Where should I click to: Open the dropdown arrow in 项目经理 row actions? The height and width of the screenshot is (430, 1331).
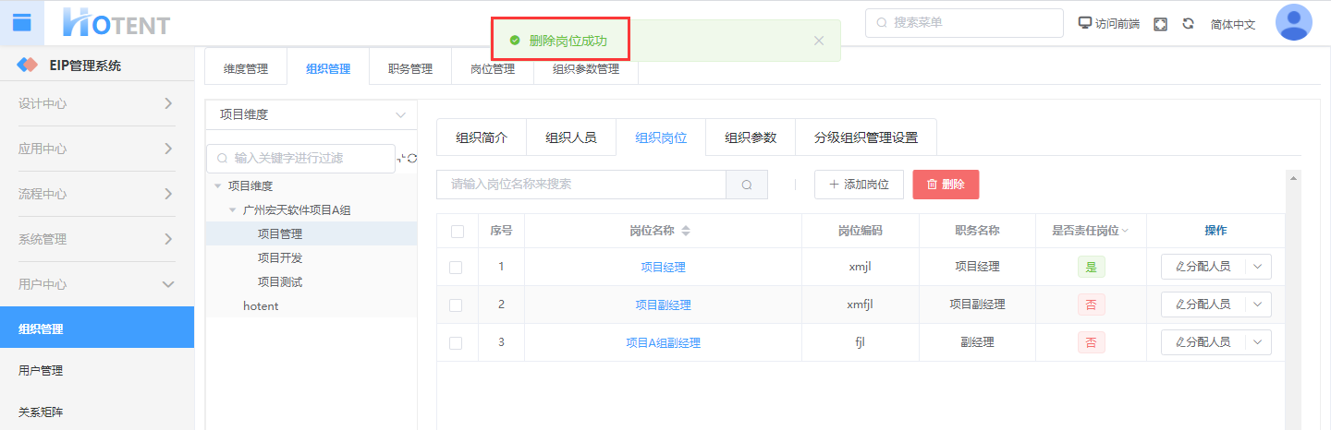click(1258, 267)
